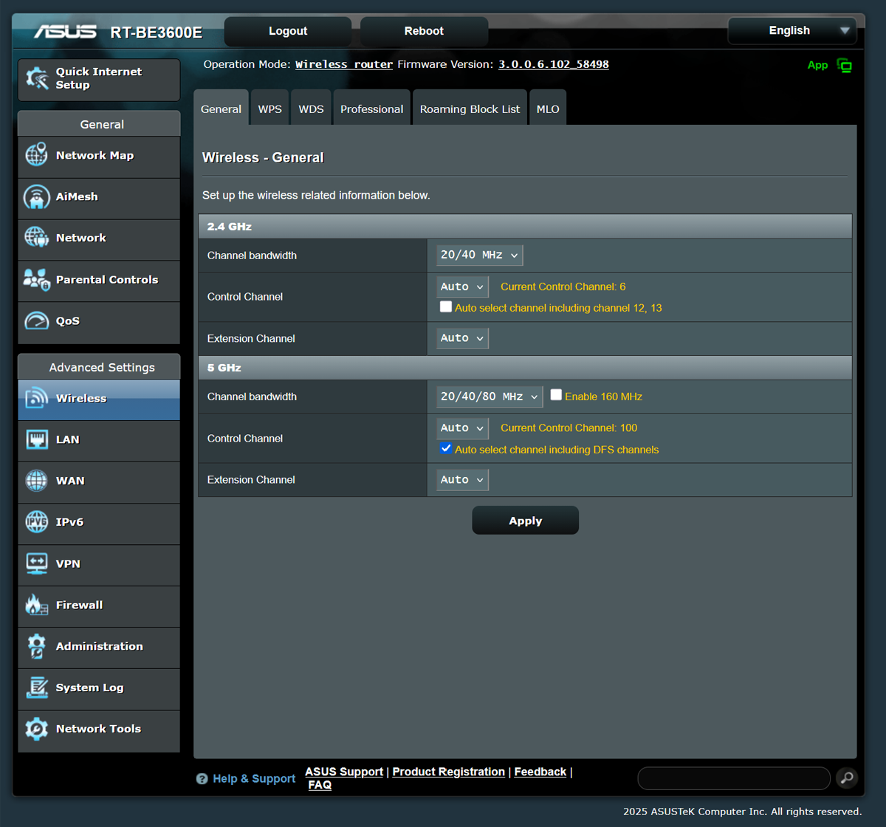
Task: Click the ASUS logo
Action: [65, 32]
